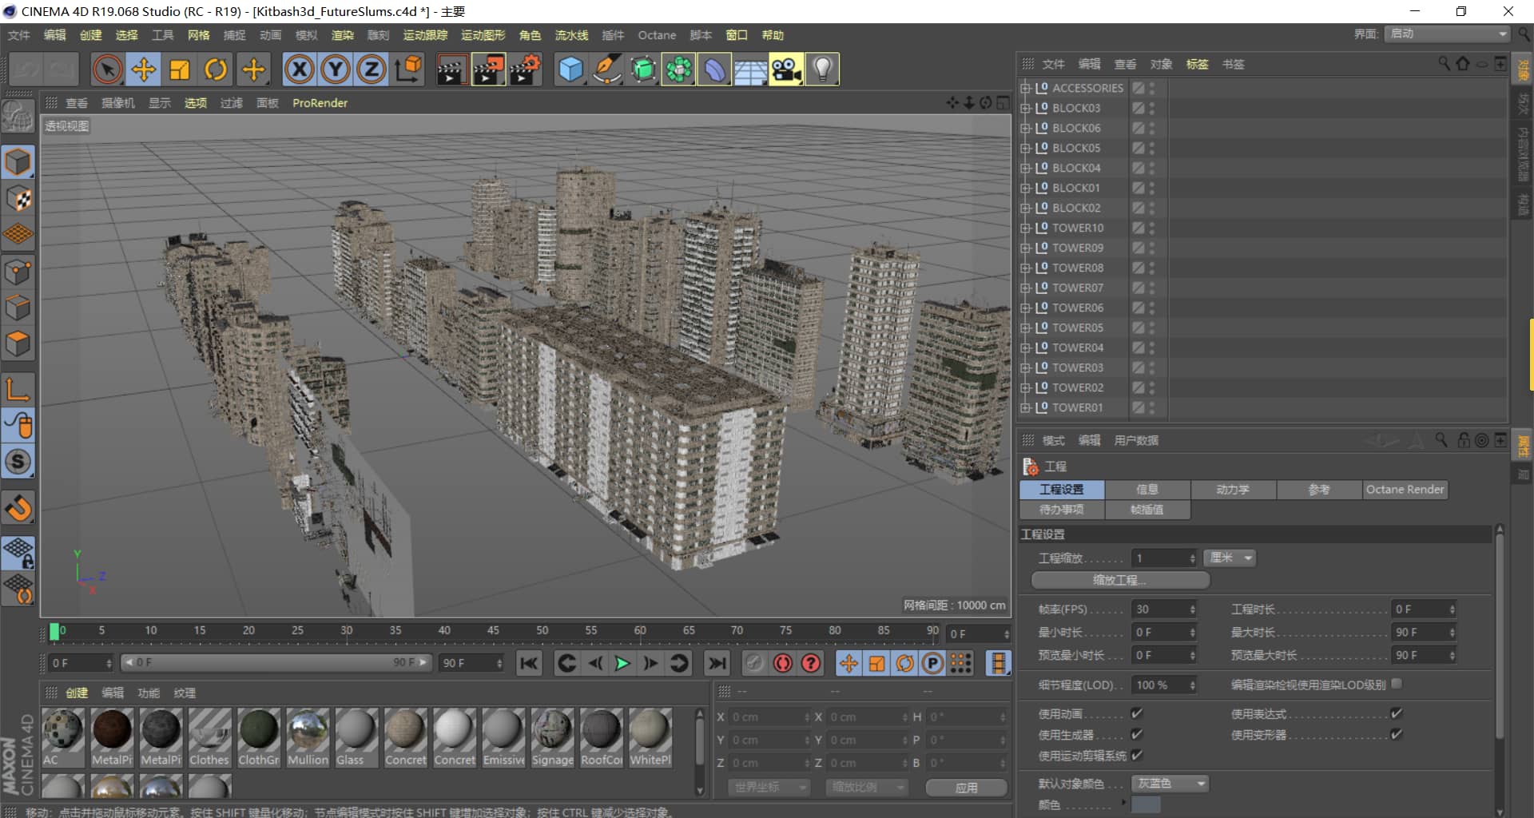Expand the TOWER01 object

point(1025,407)
